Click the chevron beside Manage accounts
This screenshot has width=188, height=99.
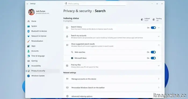159,79
